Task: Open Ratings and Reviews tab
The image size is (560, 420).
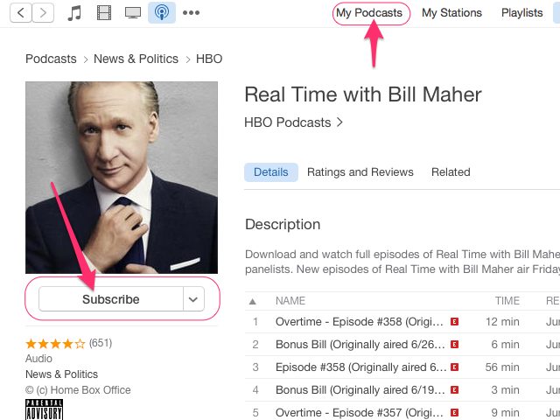Action: coord(360,172)
